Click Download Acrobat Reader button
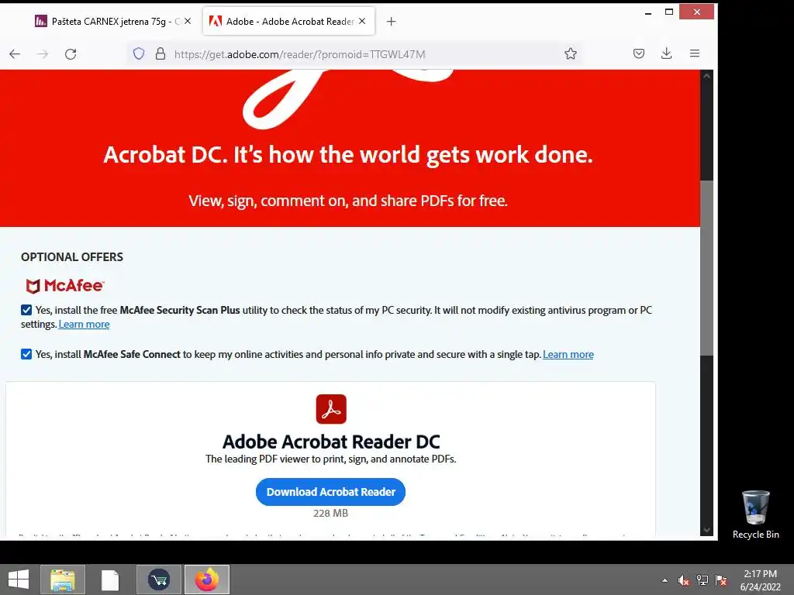 click(330, 492)
